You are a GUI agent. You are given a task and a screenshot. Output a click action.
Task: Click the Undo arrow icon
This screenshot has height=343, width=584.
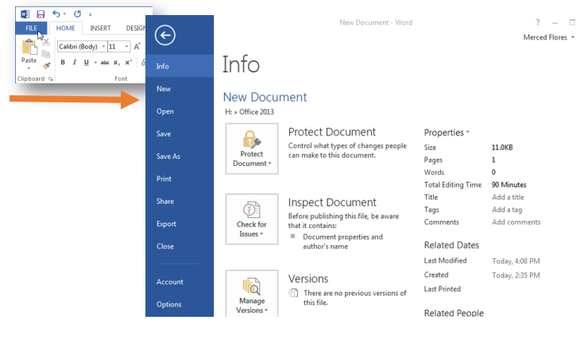coord(57,14)
